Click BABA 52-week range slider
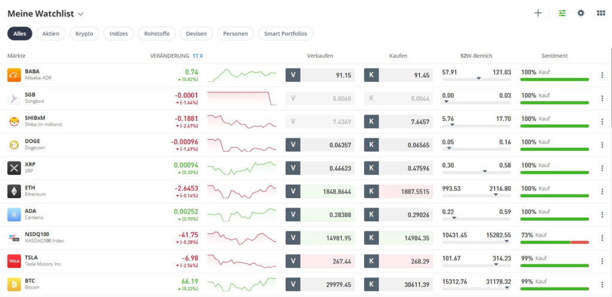Viewport: 612px width, 297px height. [x=476, y=79]
